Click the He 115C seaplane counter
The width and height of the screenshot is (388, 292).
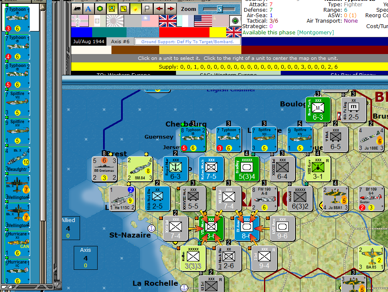(122, 199)
